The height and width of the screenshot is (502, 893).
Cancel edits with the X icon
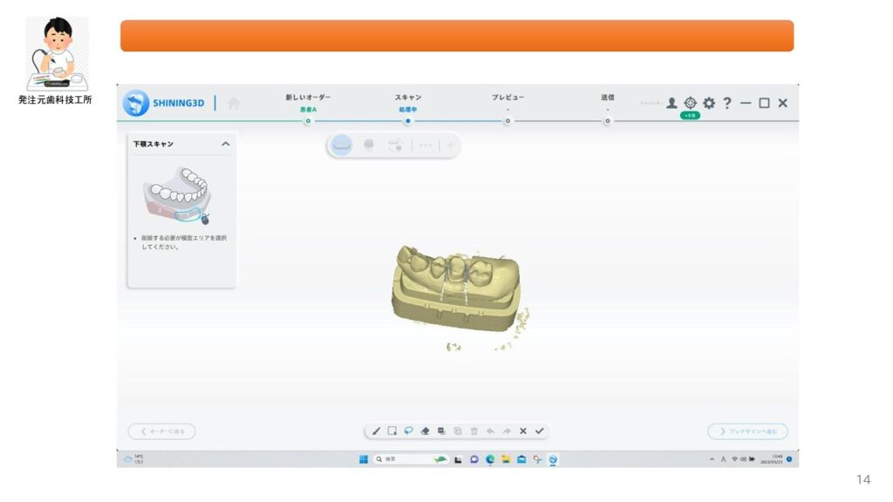pos(523,431)
